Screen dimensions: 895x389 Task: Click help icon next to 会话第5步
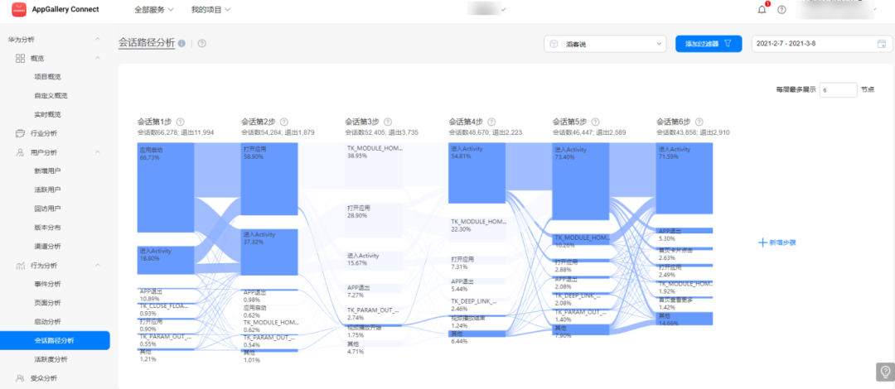[596, 122]
